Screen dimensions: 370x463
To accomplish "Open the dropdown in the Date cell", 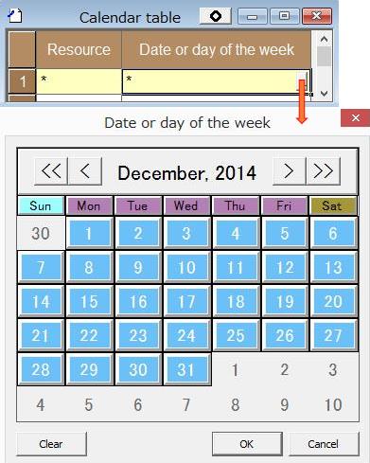I will 303,81.
